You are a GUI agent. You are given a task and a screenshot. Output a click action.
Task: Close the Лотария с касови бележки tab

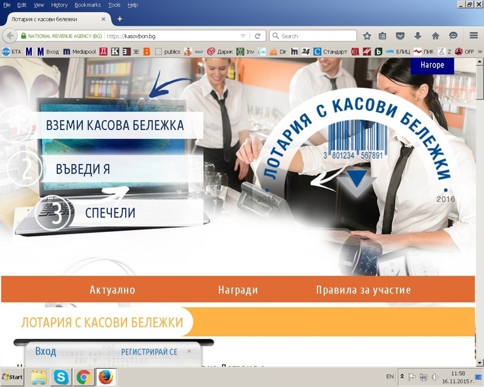tap(103, 19)
